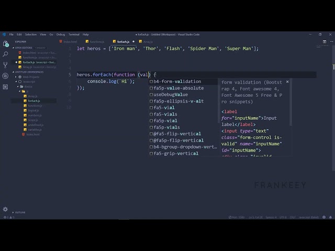Click the feedback smiley in status bar

(x=324, y=218)
